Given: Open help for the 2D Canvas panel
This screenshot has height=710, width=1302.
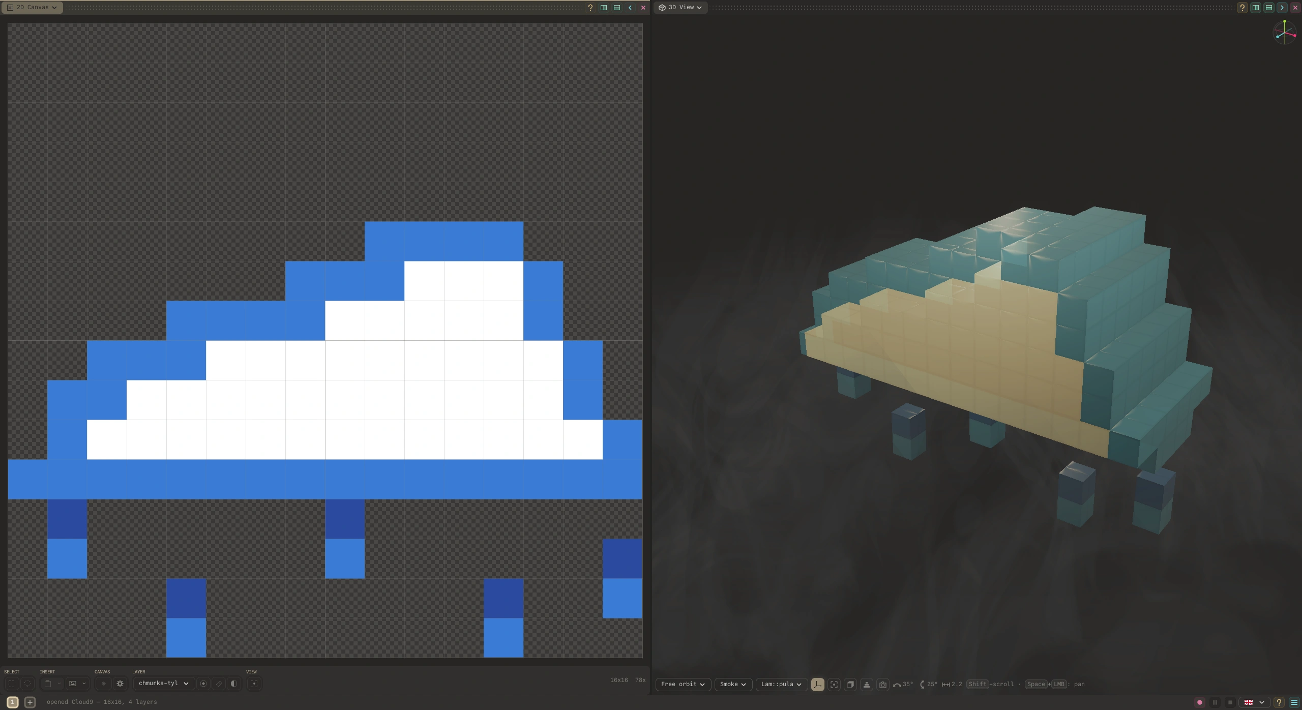Looking at the screenshot, I should [x=590, y=8].
